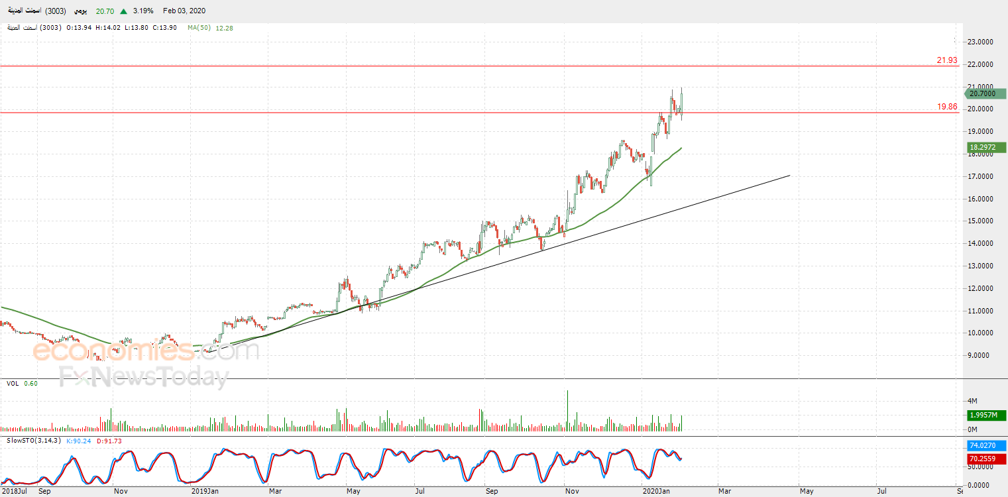The height and width of the screenshot is (497, 1008).
Task: Click the close value C:13.90
Action: click(x=164, y=28)
